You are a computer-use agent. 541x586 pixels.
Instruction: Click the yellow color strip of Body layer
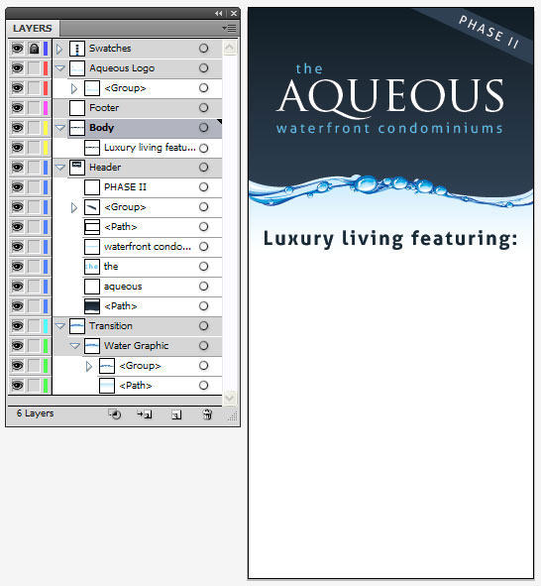click(46, 128)
